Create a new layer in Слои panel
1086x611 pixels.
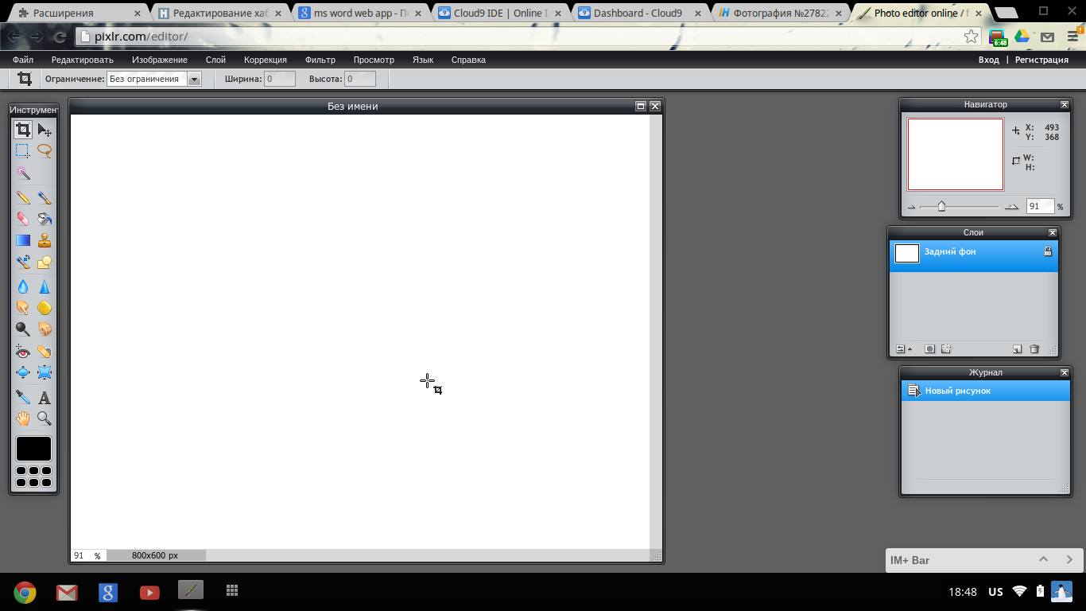pyautogui.click(x=1017, y=349)
